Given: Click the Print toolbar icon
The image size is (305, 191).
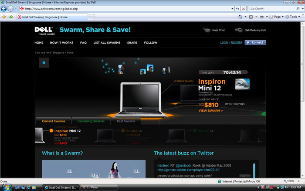Looking at the screenshot, I should 262,17.
